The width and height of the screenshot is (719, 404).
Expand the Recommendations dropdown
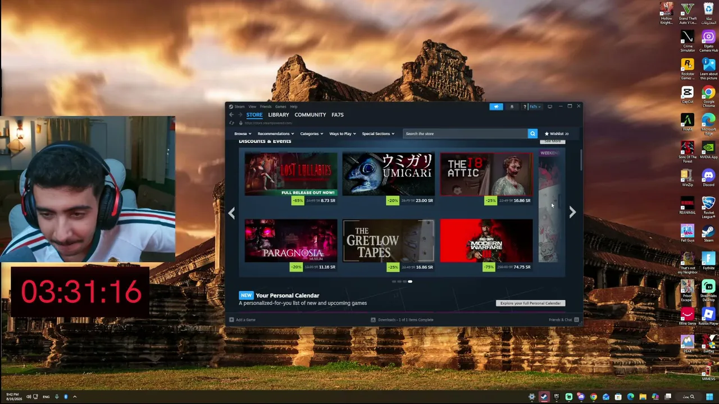pyautogui.click(x=276, y=134)
